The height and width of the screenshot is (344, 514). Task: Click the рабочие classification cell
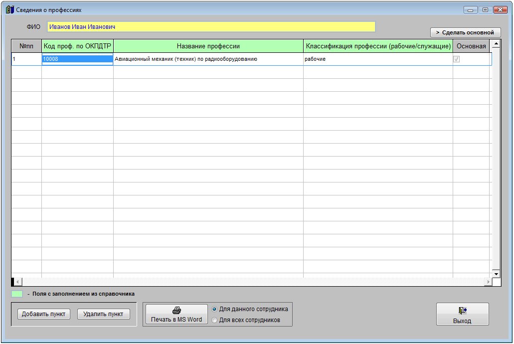[378, 59]
